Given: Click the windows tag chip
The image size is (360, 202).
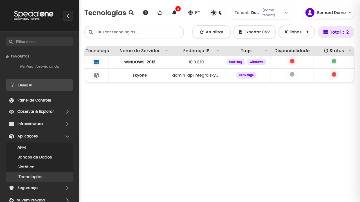Looking at the screenshot, I should (256, 62).
